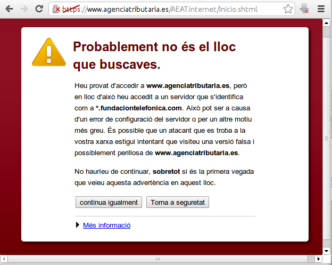
Task: Open the 'Més informació' link
Action: pos(106,226)
